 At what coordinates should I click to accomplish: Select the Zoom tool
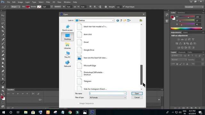coord(3,91)
